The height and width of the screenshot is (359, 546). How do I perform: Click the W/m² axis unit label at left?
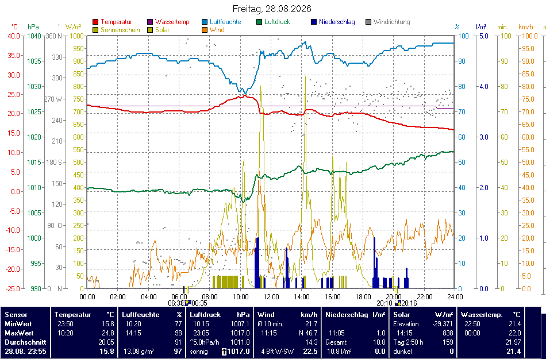click(x=73, y=27)
